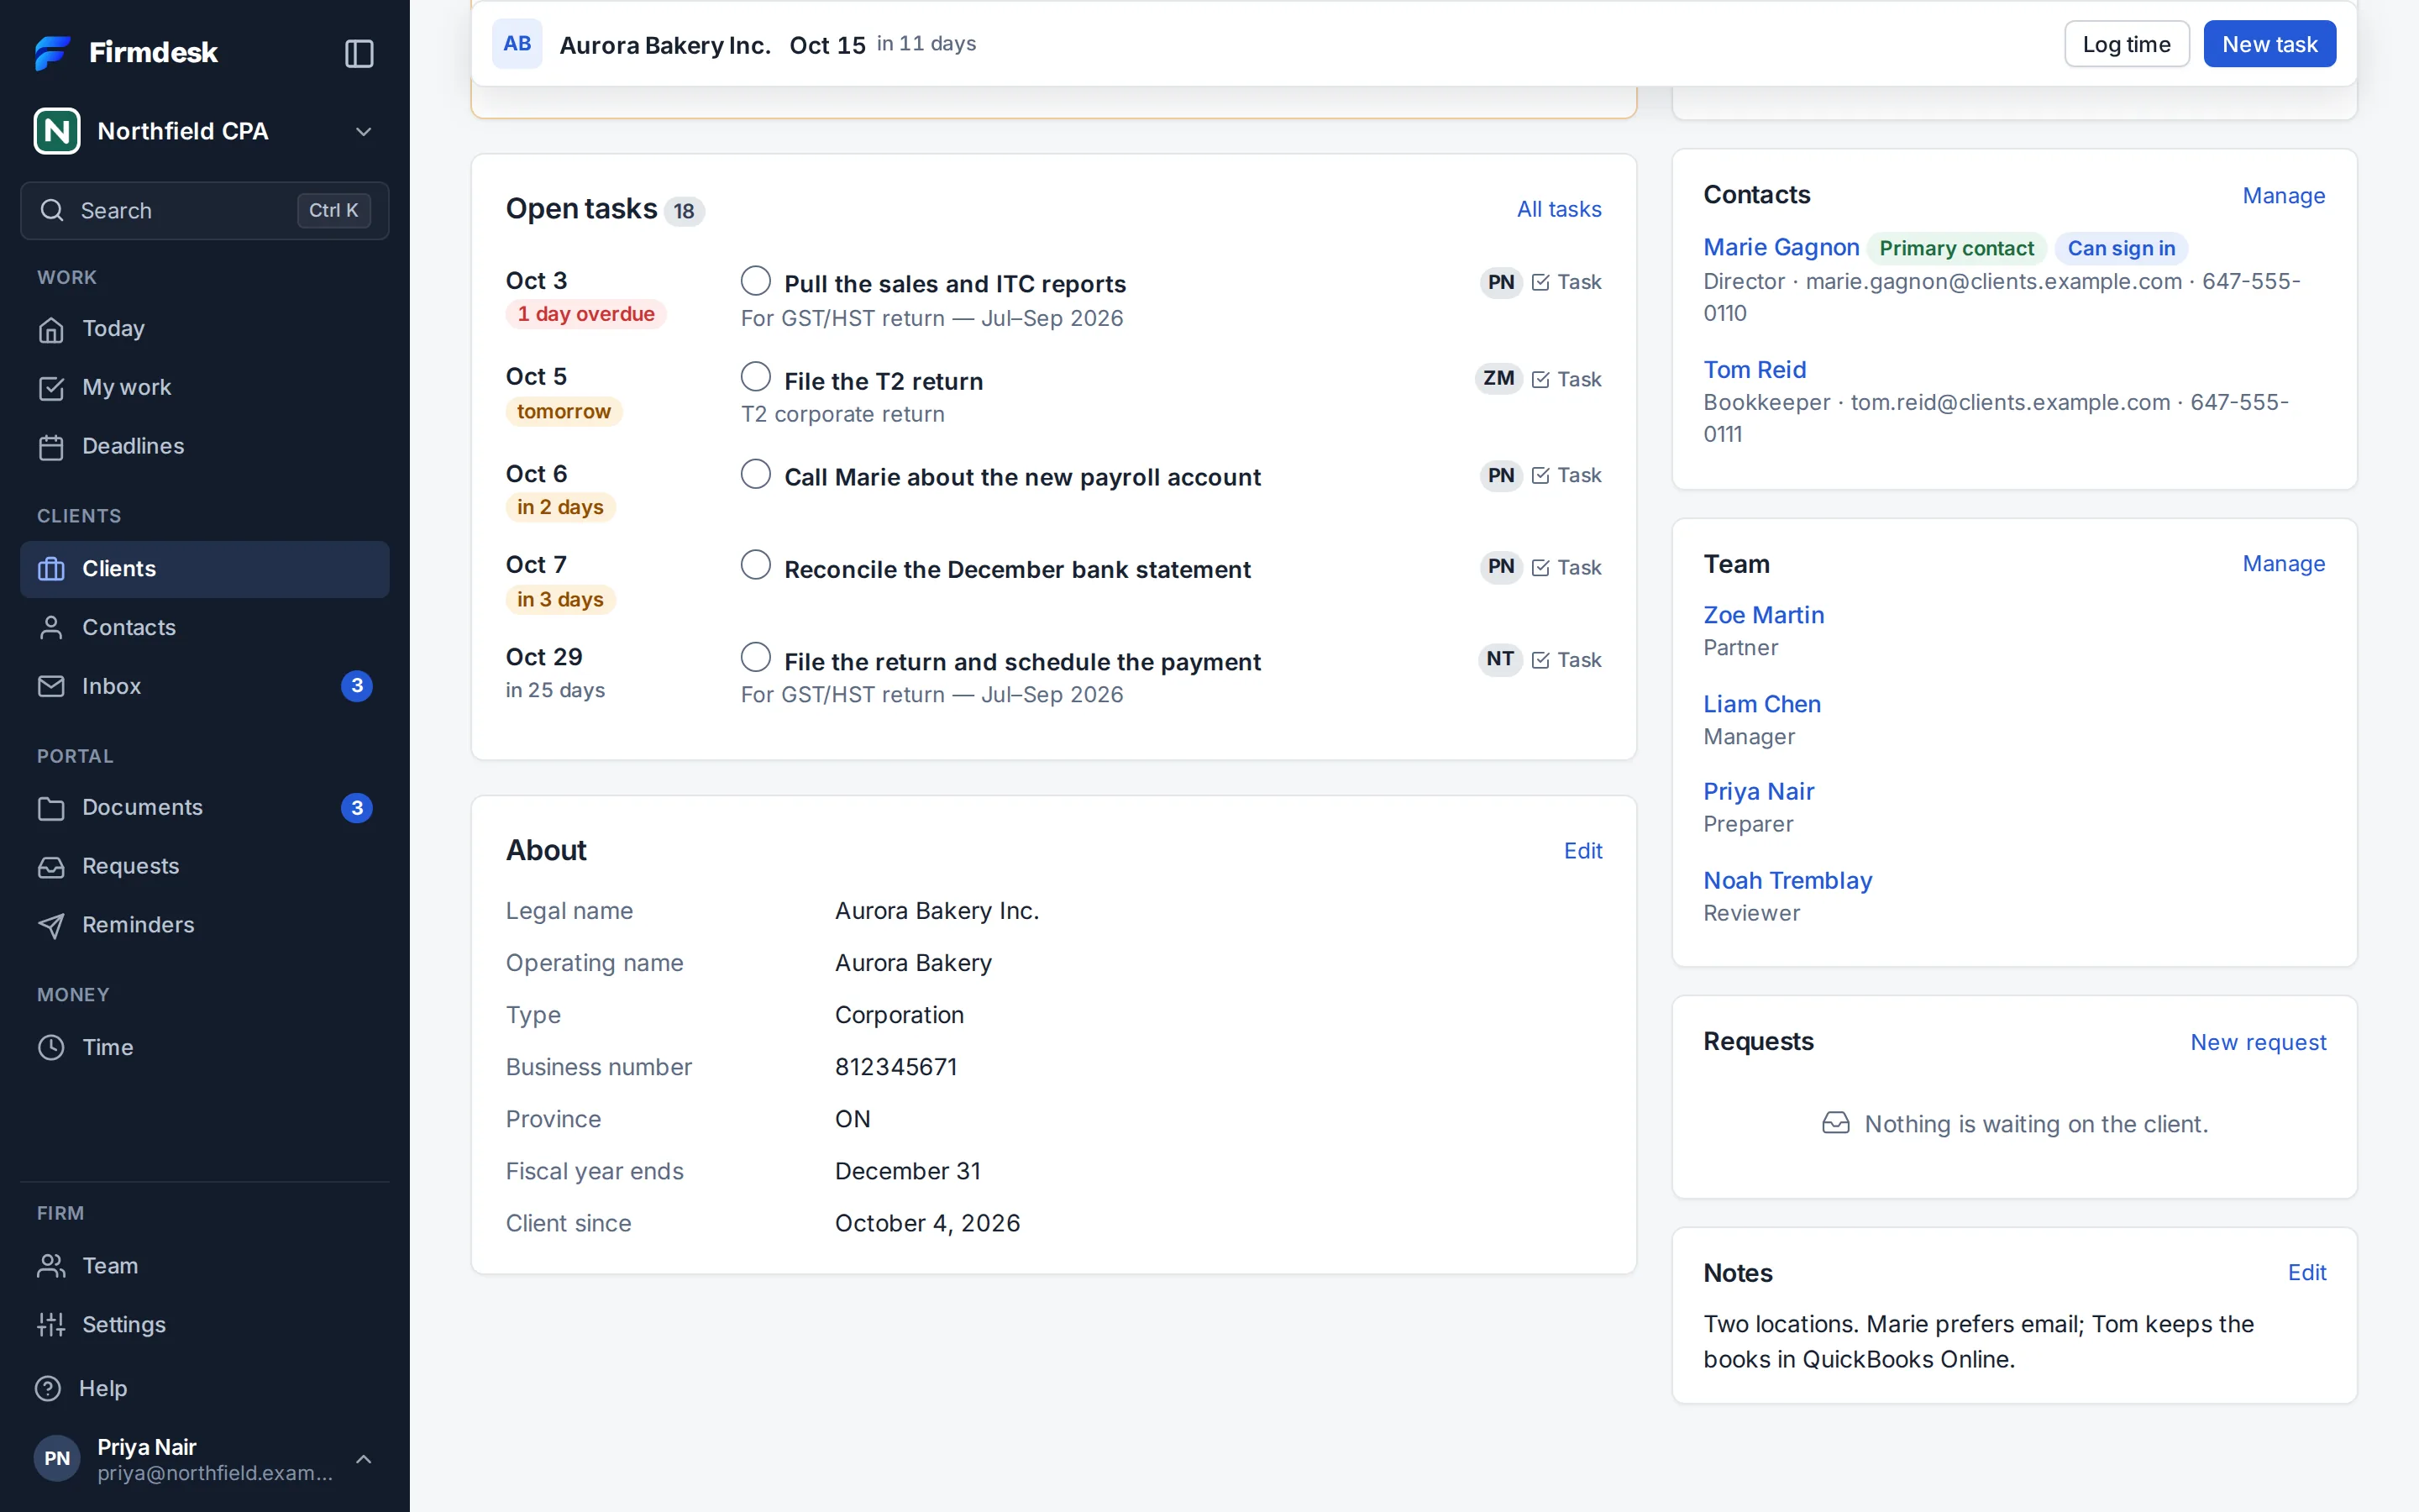Tick "File the return and schedule the payment"
Image resolution: width=2419 pixels, height=1512 pixels.
click(x=756, y=658)
